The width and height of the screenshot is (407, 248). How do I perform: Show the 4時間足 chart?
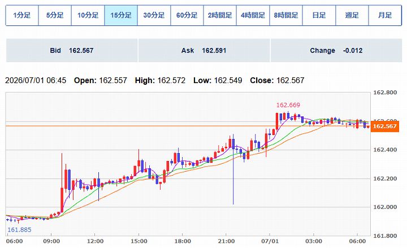[253, 15]
